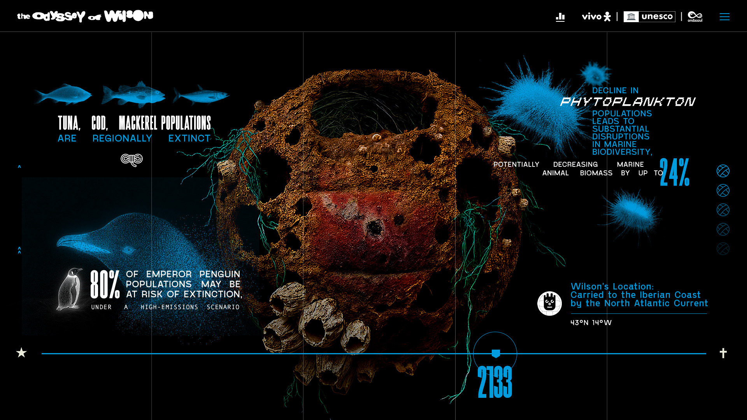The image size is (747, 420).
Task: Click the white knot loop icon
Action: point(132,159)
